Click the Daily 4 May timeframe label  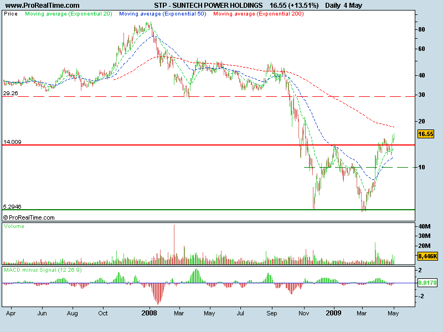tap(343, 6)
